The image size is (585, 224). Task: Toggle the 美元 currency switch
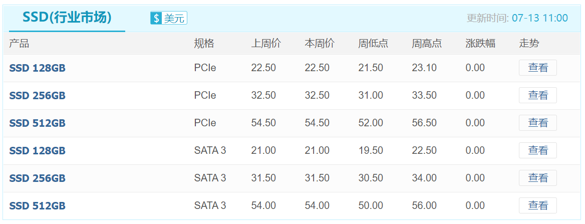pos(169,18)
